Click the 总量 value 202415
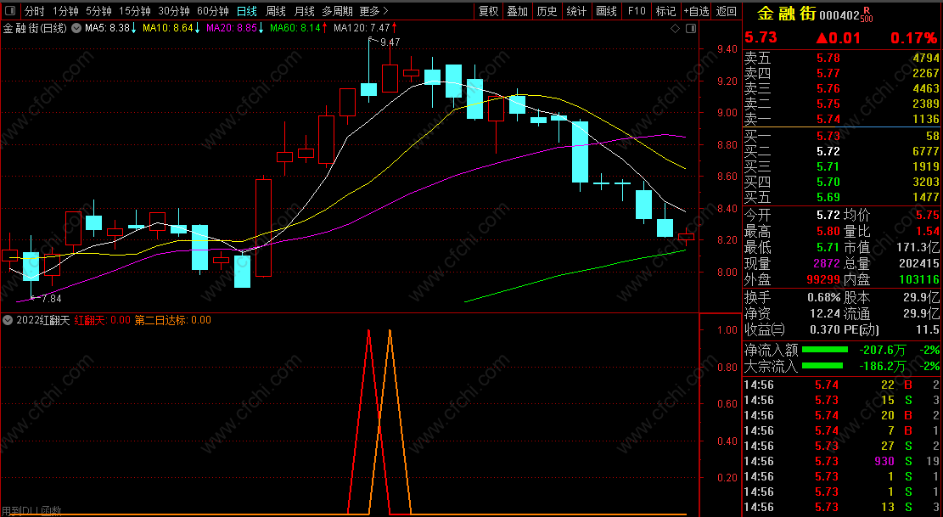Image resolution: width=943 pixels, height=517 pixels. 919,264
